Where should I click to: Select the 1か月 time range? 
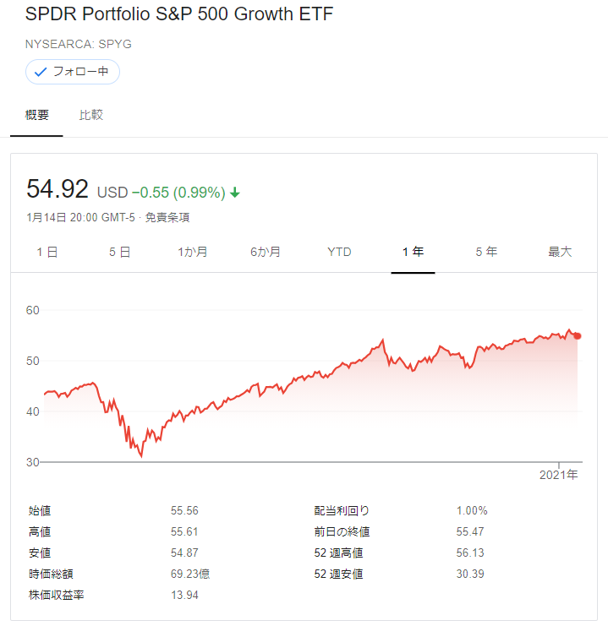pyautogui.click(x=193, y=252)
